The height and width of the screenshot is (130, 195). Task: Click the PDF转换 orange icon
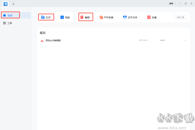pyautogui.click(x=101, y=17)
